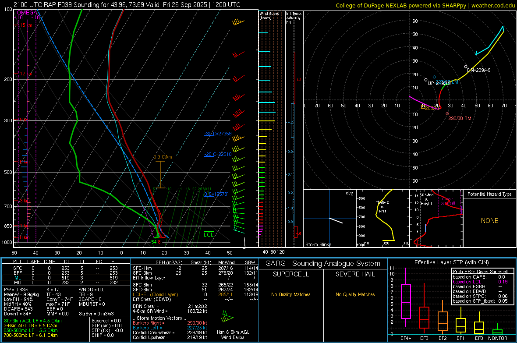The height and width of the screenshot is (343, 517).
Task: Click the green 1km & 6km wind barb glyph
Action: (x=227, y=317)
